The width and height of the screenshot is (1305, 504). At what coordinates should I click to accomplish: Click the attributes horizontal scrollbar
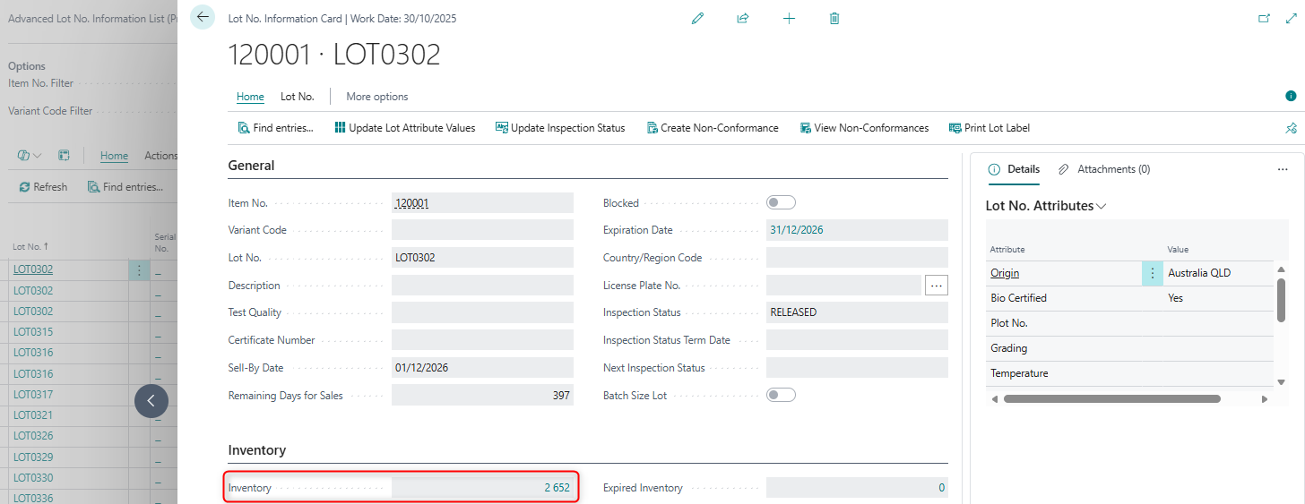pos(1111,399)
